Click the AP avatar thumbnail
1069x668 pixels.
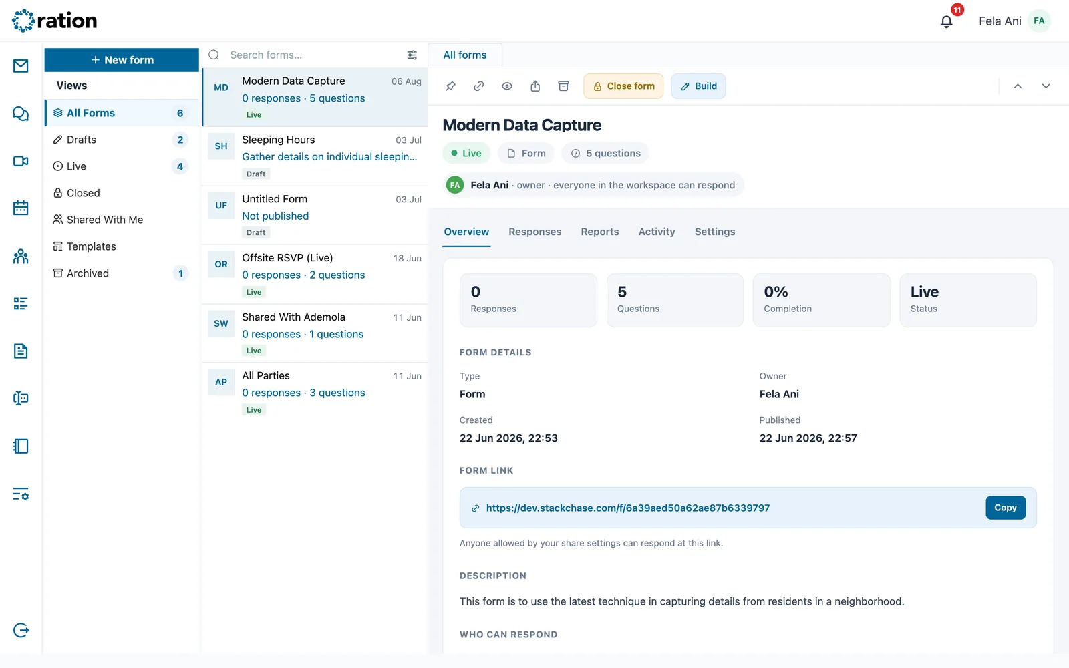[221, 383]
